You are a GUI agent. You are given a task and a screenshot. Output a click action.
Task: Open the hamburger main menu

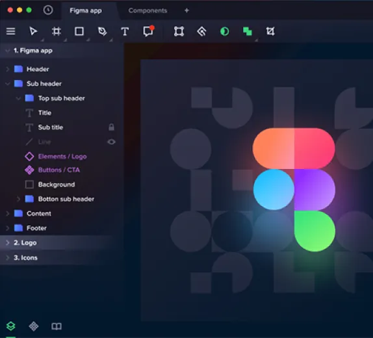pyautogui.click(x=10, y=31)
